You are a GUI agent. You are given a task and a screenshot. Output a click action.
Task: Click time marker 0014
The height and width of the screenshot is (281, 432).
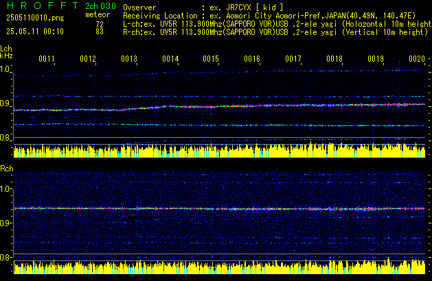(x=170, y=59)
